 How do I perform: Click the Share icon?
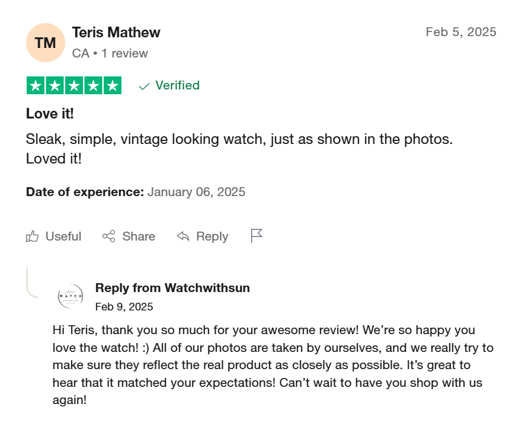[109, 236]
